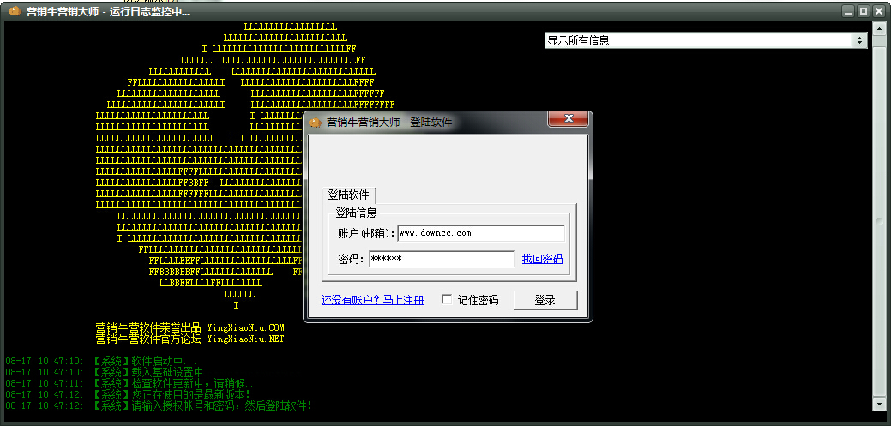Screen dimensions: 891x426
Task: Focus the 密码 password field
Action: [442, 259]
